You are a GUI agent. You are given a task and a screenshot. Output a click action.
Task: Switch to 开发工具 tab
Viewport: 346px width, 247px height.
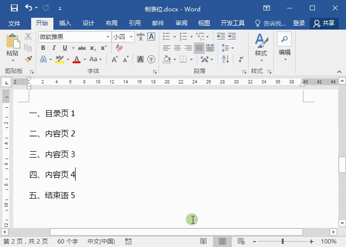pyautogui.click(x=233, y=23)
